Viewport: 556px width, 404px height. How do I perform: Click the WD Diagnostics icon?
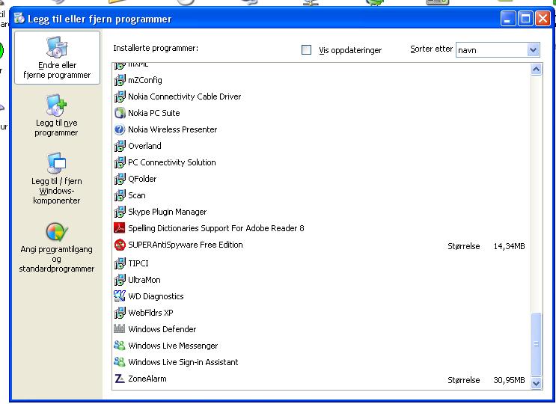[120, 296]
